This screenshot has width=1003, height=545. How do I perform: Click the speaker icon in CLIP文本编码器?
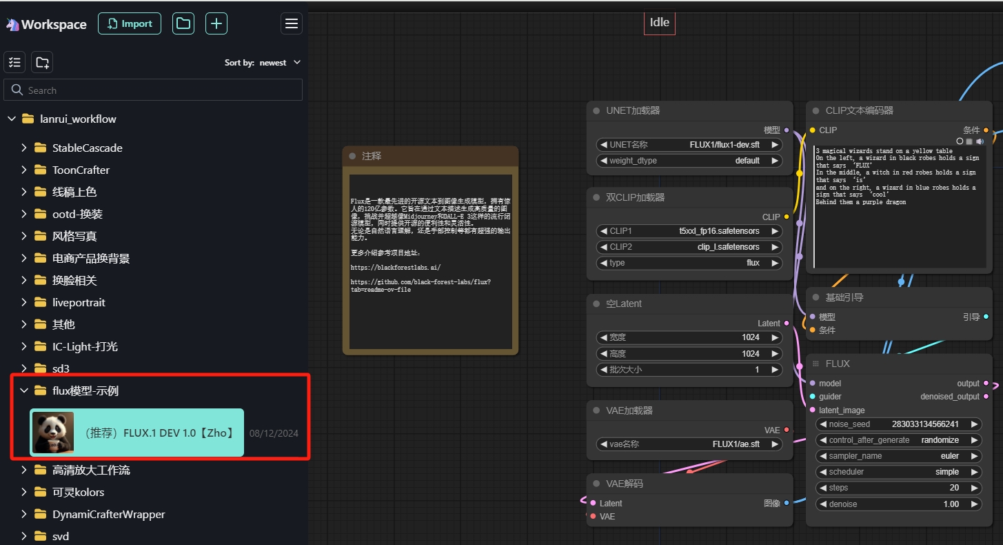point(980,141)
